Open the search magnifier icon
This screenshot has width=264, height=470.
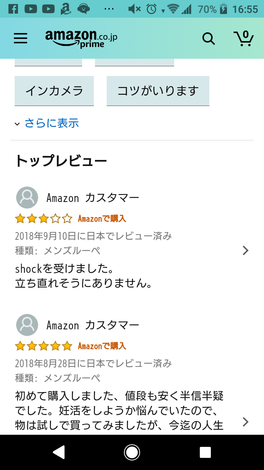pyautogui.click(x=209, y=38)
